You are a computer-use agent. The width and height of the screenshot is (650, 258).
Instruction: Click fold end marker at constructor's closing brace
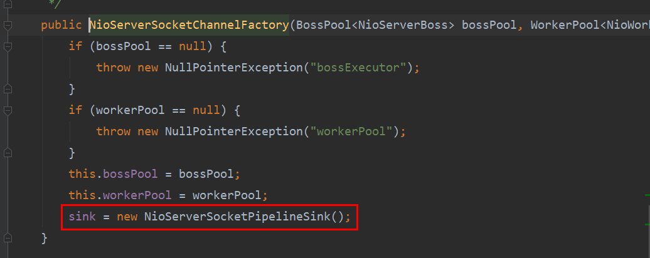coord(7,238)
